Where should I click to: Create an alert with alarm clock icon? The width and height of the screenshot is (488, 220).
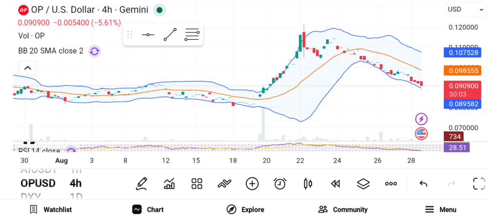(x=280, y=184)
